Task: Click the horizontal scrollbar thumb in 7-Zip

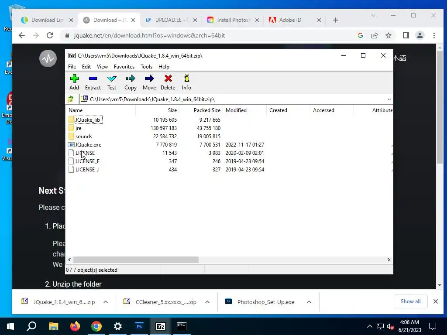Action: 136,260
